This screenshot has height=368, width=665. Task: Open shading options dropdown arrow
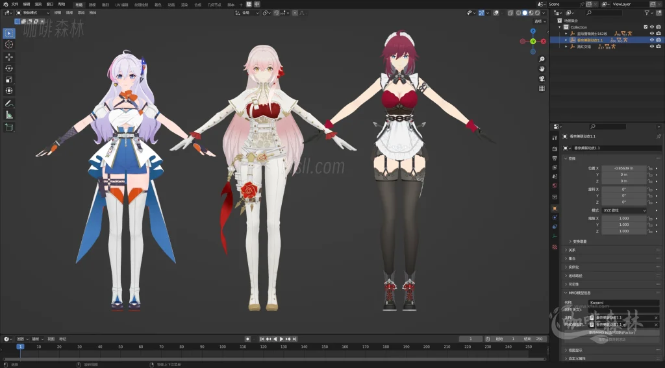pos(544,13)
